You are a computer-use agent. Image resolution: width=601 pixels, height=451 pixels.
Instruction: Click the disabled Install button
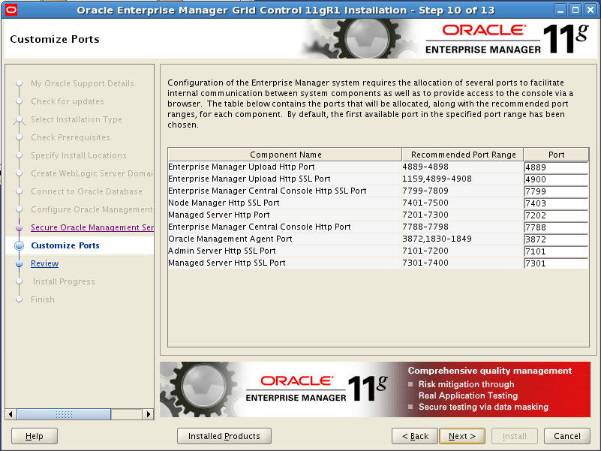[515, 436]
